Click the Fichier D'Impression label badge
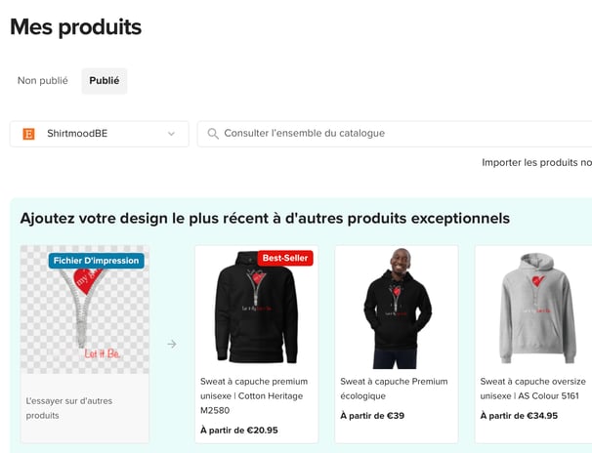Screen dimensions: 592x453 97,261
